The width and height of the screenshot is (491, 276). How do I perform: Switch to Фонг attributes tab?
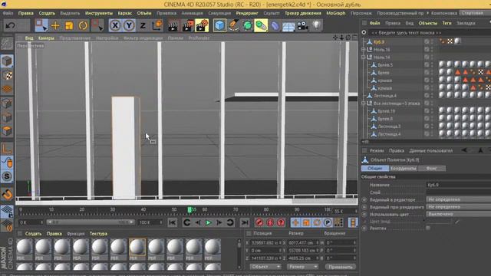point(431,169)
